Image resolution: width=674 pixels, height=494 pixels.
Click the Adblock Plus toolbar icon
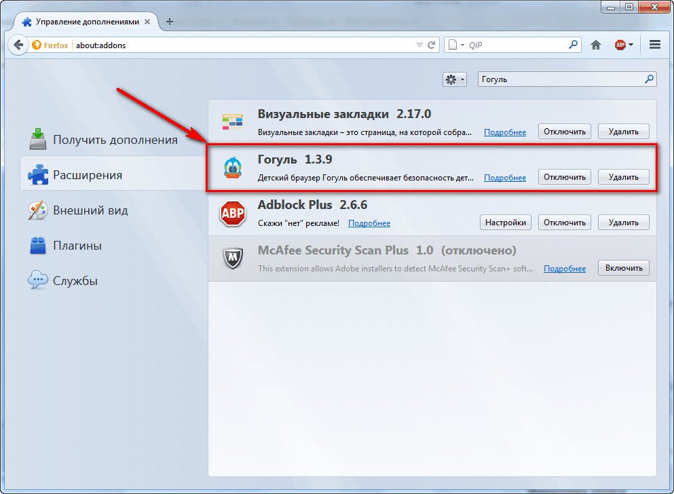pos(620,45)
